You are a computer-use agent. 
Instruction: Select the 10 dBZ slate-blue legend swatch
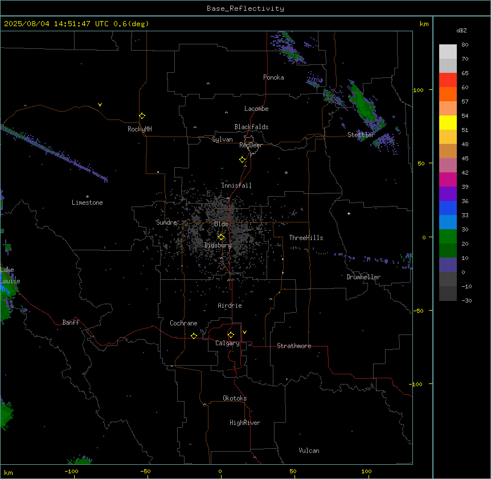(x=448, y=265)
